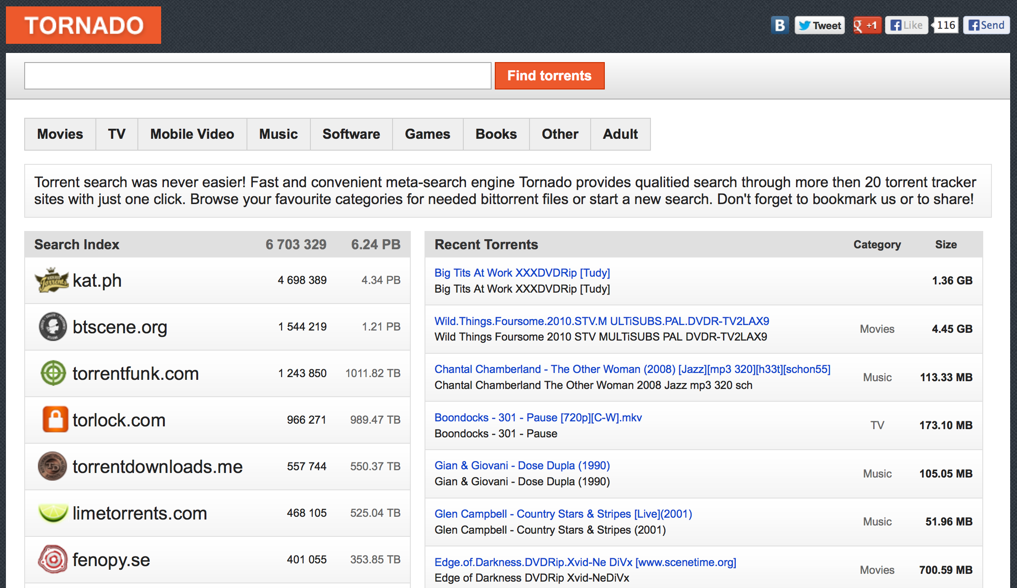The image size is (1017, 588).
Task: Open Boondocks - 301 - Pause torrent link
Action: (538, 417)
